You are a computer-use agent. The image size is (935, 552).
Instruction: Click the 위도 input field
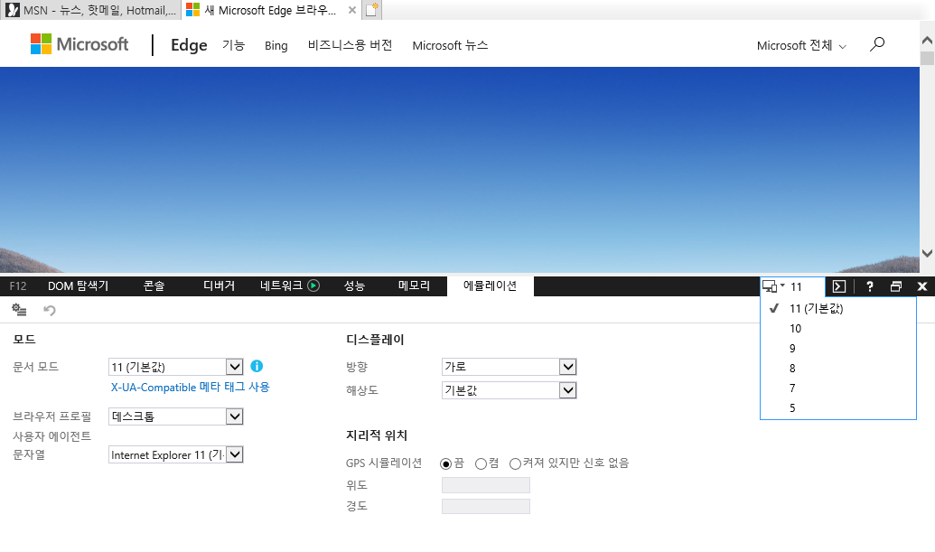[x=486, y=485]
